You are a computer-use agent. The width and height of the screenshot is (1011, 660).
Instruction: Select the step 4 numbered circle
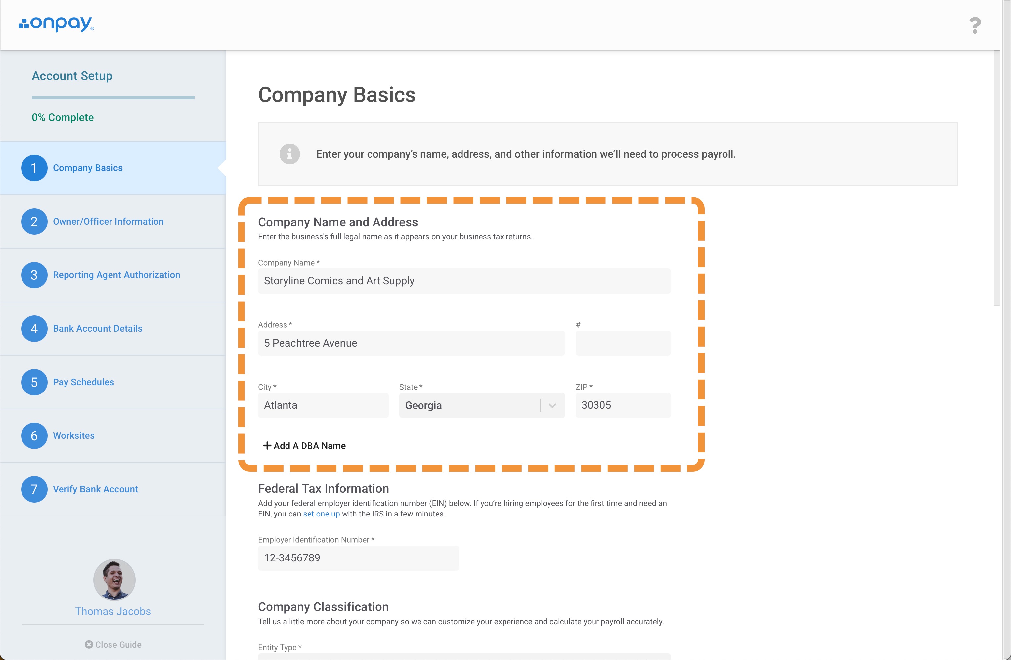34,328
